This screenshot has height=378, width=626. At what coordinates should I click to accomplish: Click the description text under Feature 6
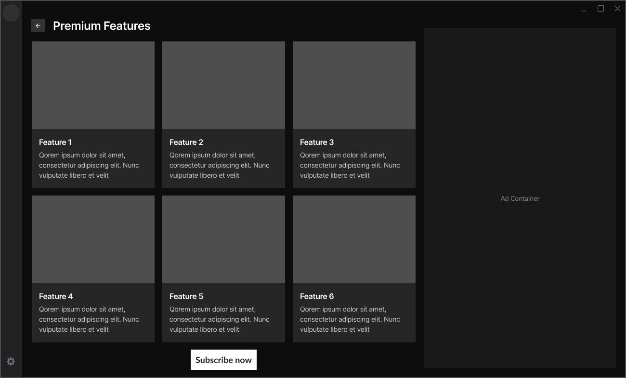pos(350,320)
